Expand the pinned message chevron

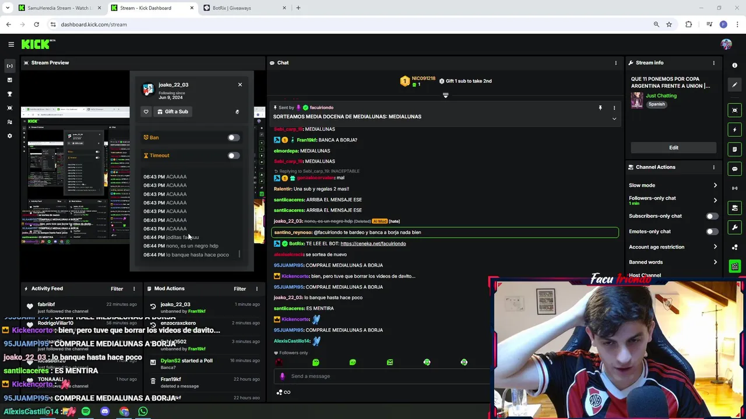614,119
